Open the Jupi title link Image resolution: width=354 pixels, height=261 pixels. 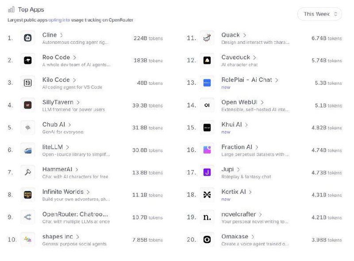[227, 169]
